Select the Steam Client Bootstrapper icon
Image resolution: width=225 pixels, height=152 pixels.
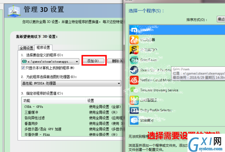[134, 70]
